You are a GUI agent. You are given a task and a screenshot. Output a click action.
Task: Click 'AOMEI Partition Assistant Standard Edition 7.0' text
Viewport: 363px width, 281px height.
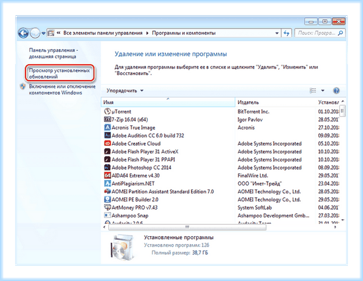[x=163, y=191]
